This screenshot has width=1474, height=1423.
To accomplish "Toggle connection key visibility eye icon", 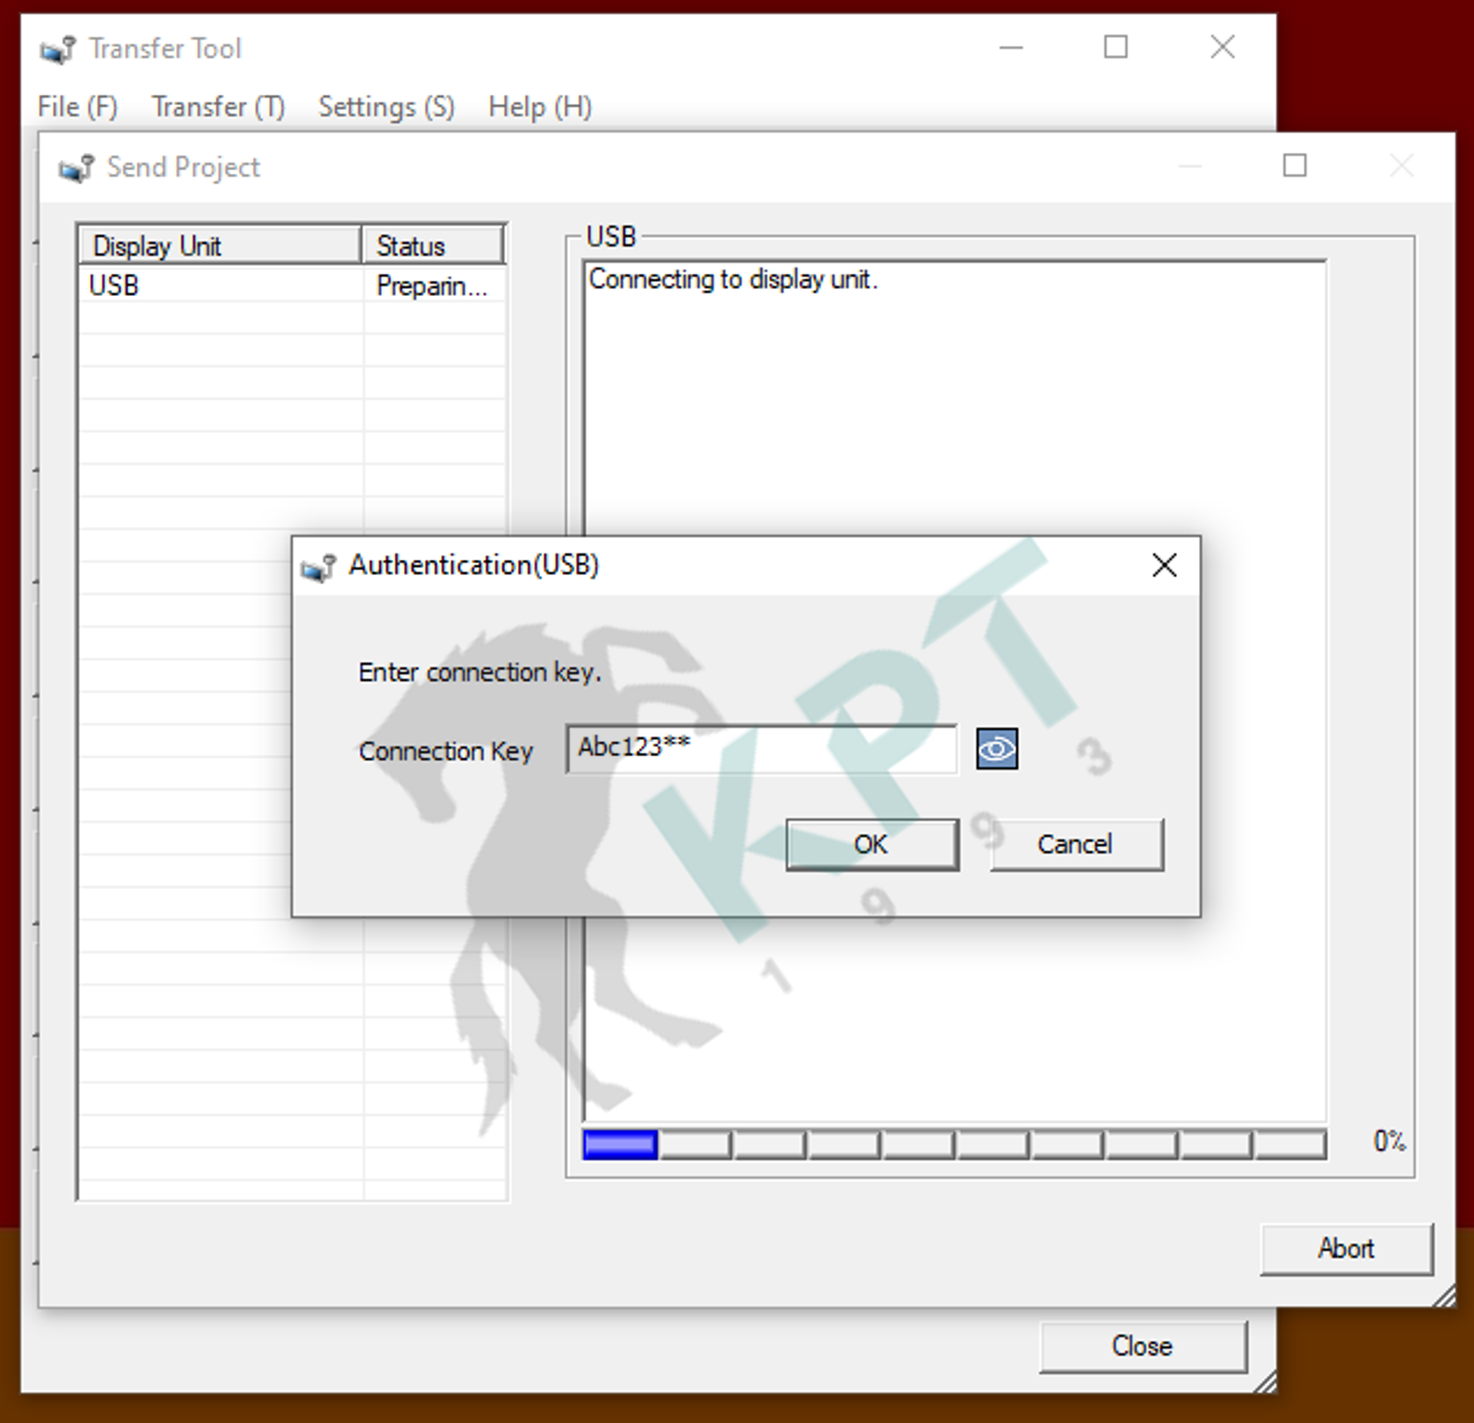I will pyautogui.click(x=997, y=749).
